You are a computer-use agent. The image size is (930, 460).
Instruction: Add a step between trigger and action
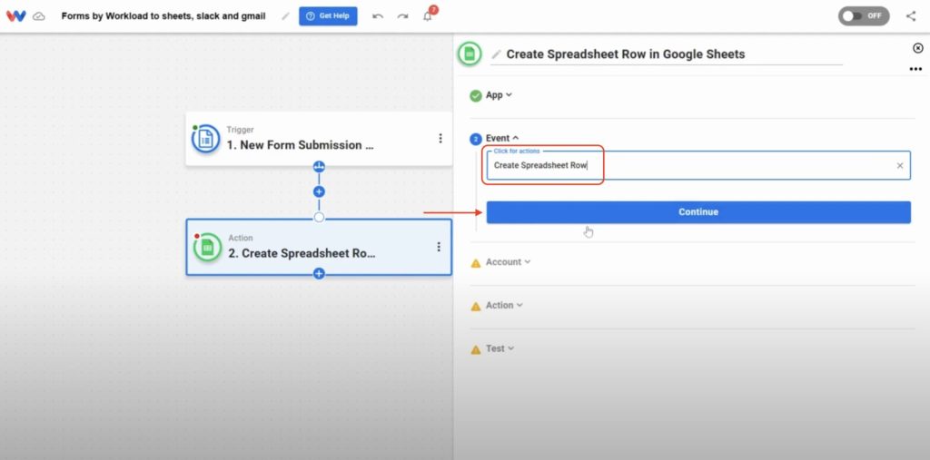coord(319,191)
